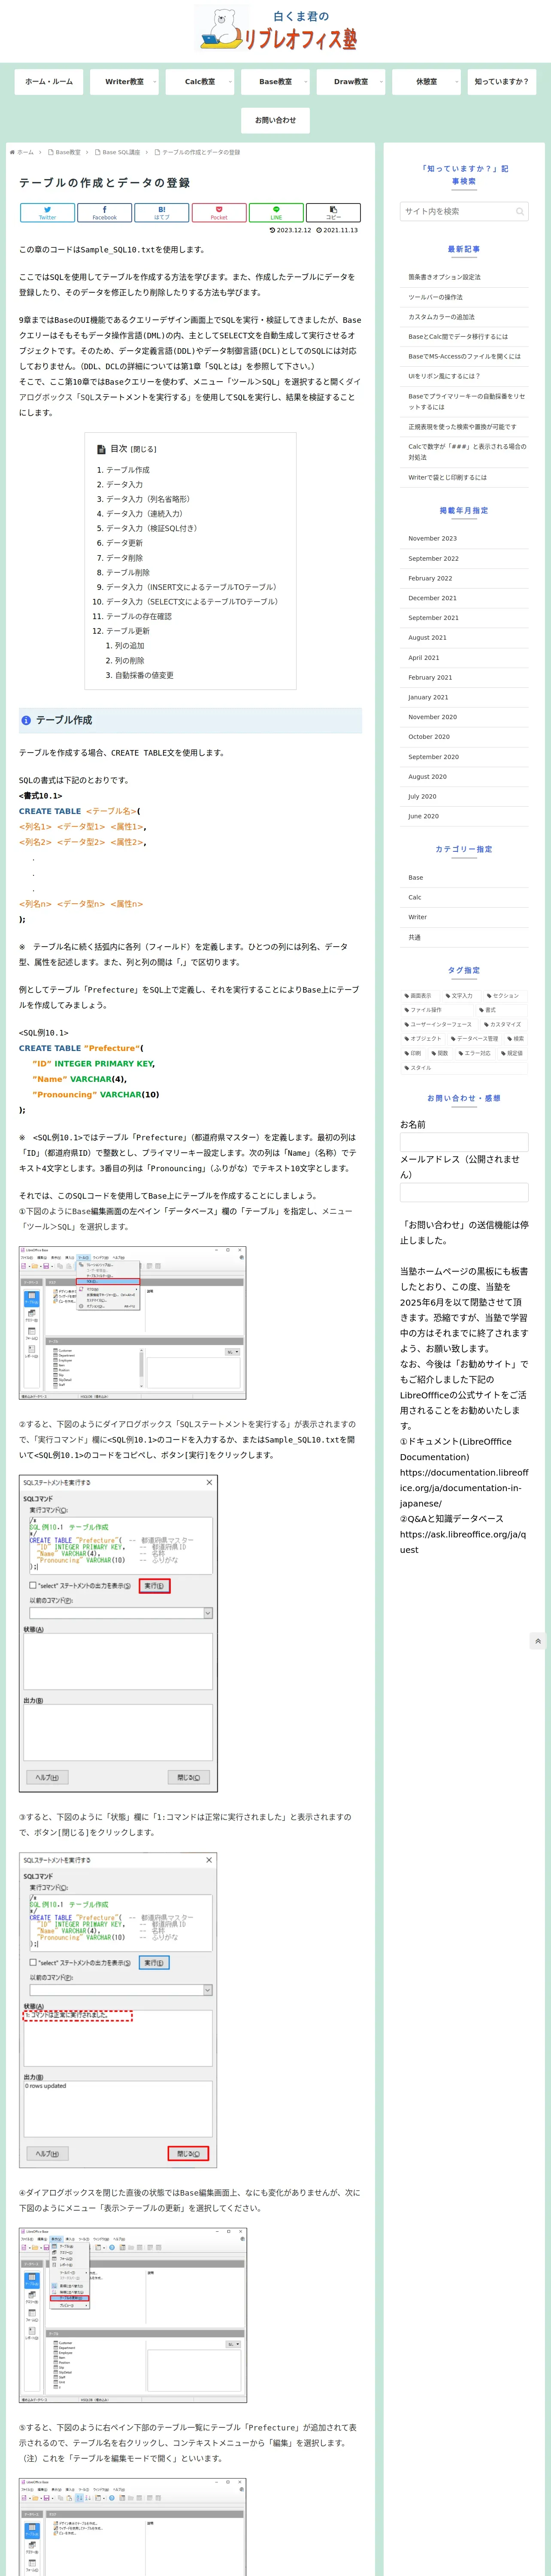Screen dimensions: 551x2576
Task: Open the Writer category link
Action: pos(464,917)
